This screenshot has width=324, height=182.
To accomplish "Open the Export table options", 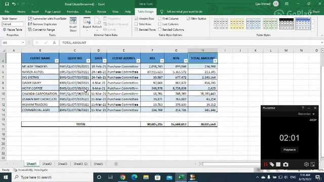I will 87,24.
